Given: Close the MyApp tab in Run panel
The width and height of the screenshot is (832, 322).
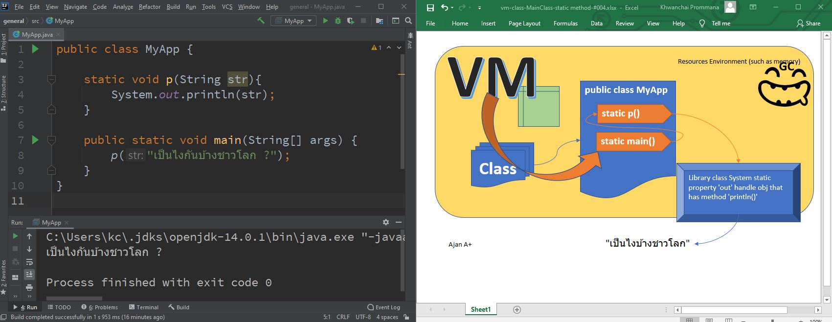Looking at the screenshot, I should (67, 223).
